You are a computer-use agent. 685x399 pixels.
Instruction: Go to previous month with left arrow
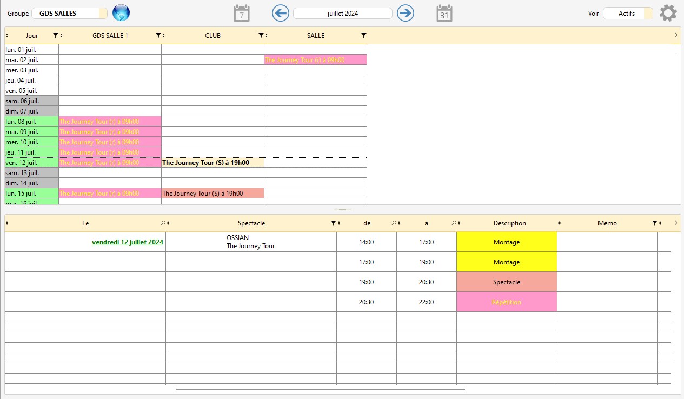coord(280,13)
